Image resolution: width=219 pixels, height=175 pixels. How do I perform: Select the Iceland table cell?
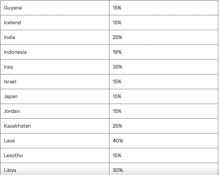pyautogui.click(x=12, y=22)
